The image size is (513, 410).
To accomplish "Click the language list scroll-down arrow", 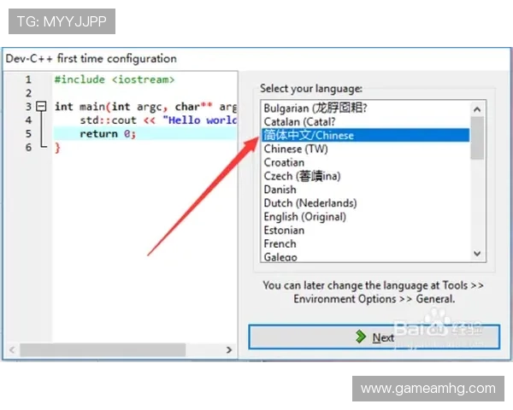I will (x=478, y=252).
